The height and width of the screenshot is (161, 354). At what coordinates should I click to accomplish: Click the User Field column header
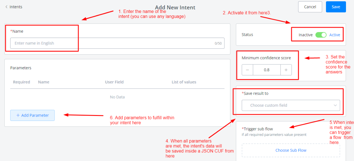coord(114,82)
